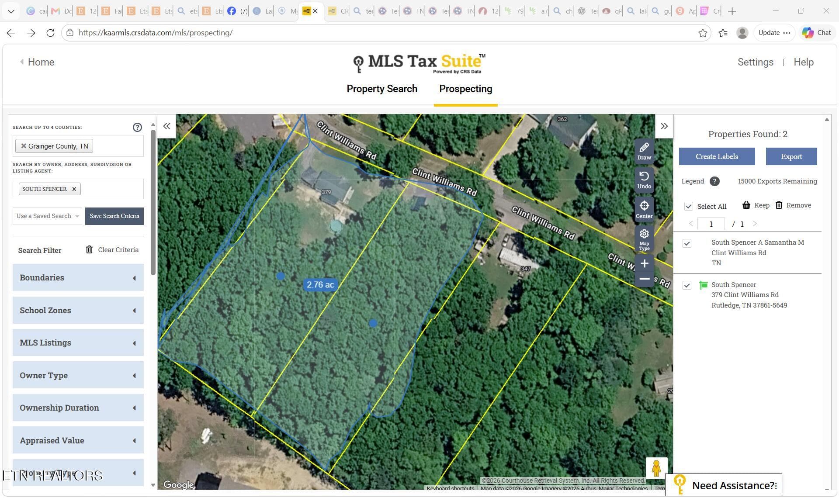Click the Export button
The height and width of the screenshot is (498, 839).
(791, 156)
